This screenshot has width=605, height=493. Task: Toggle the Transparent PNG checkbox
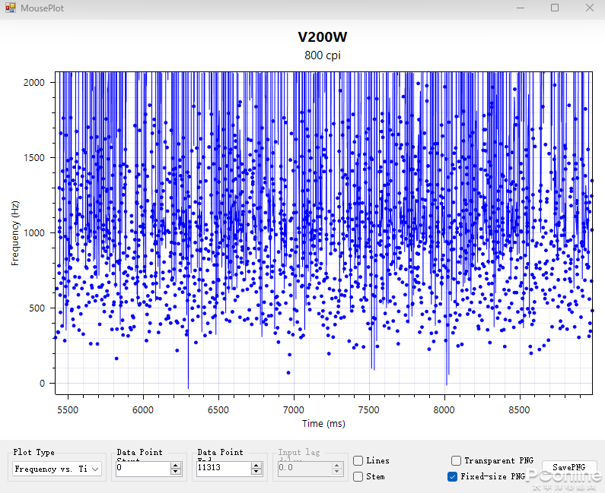pos(456,460)
